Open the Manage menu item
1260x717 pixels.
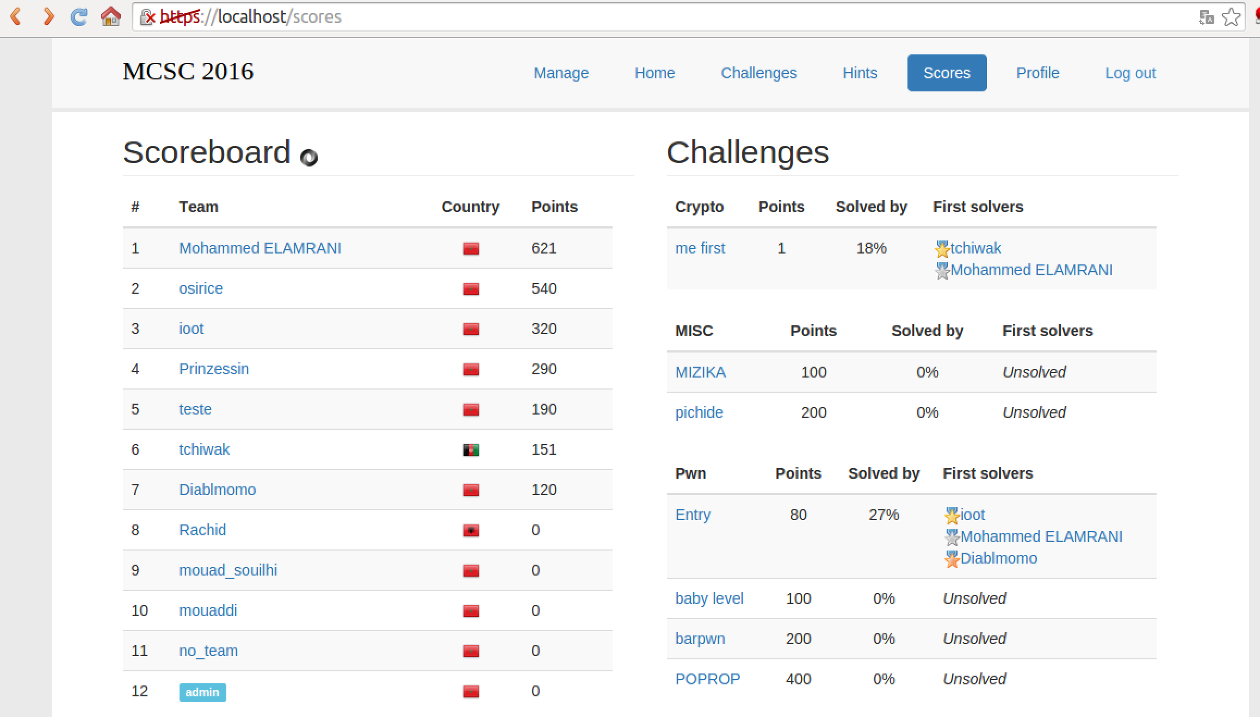tap(561, 73)
